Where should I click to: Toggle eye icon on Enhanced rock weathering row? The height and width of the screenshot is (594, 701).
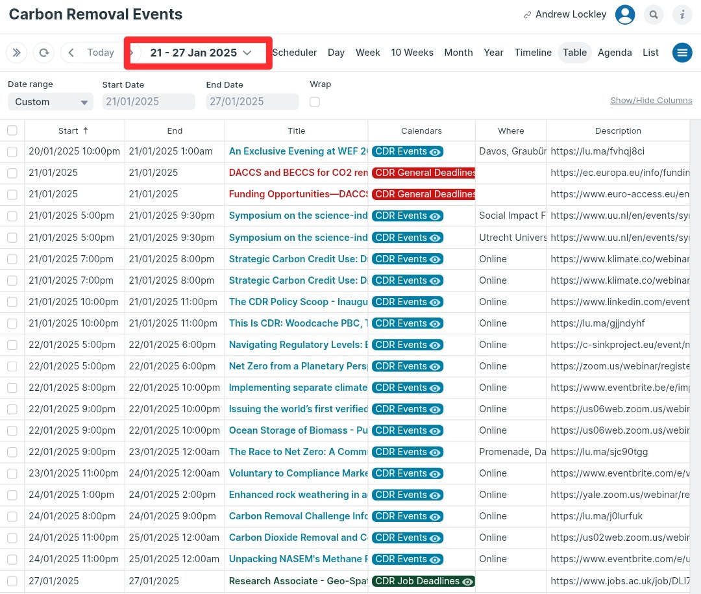tap(435, 495)
